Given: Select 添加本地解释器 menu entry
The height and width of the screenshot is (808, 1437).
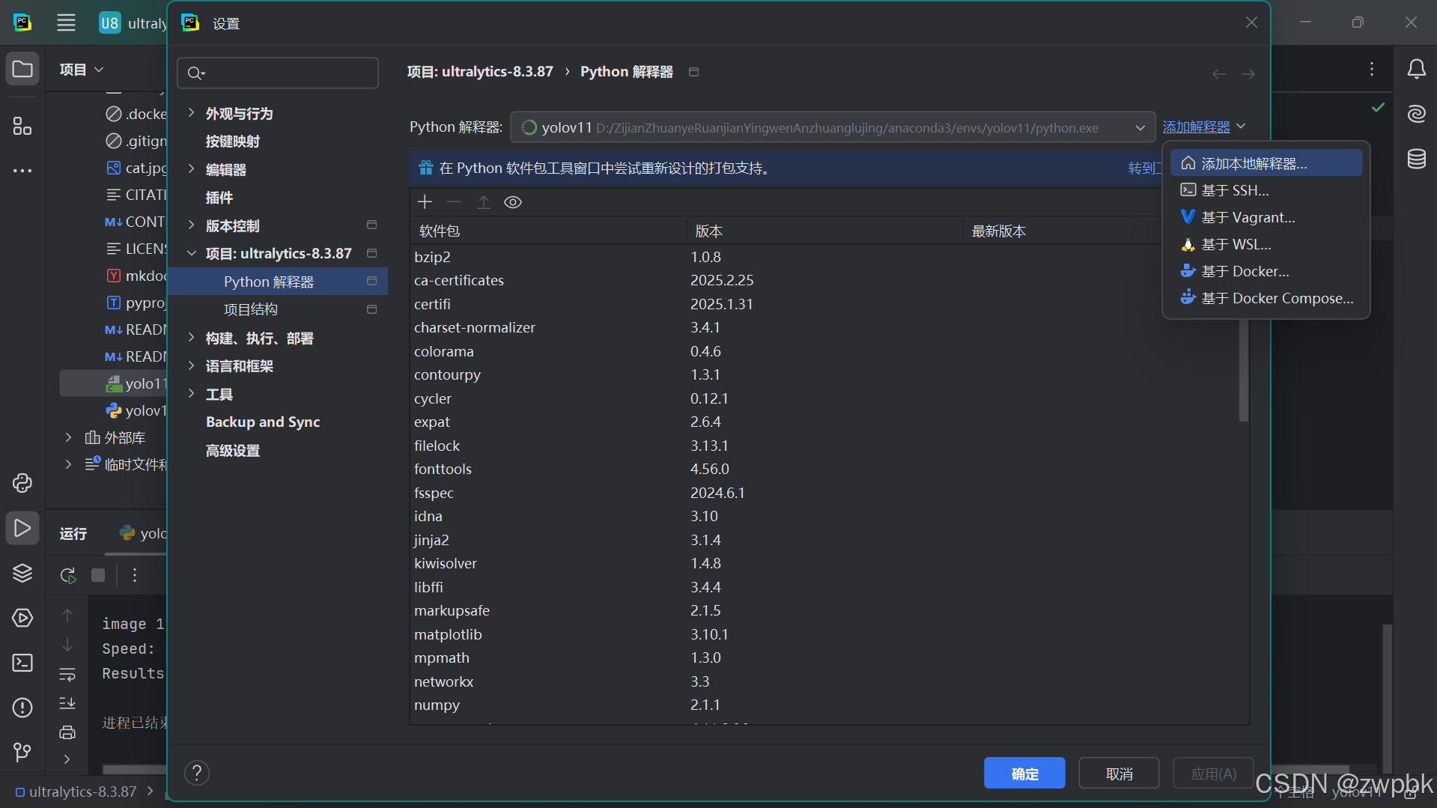Looking at the screenshot, I should [1266, 163].
